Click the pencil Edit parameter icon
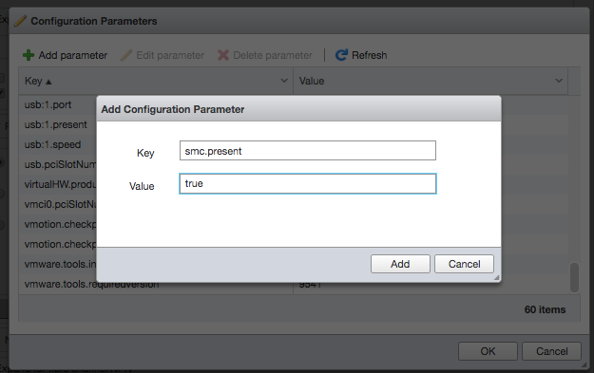 coord(126,55)
